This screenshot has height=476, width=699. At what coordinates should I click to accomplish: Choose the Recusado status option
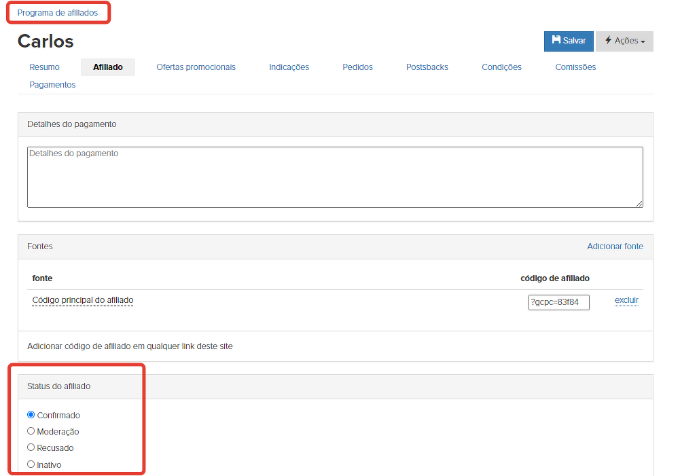tap(31, 447)
